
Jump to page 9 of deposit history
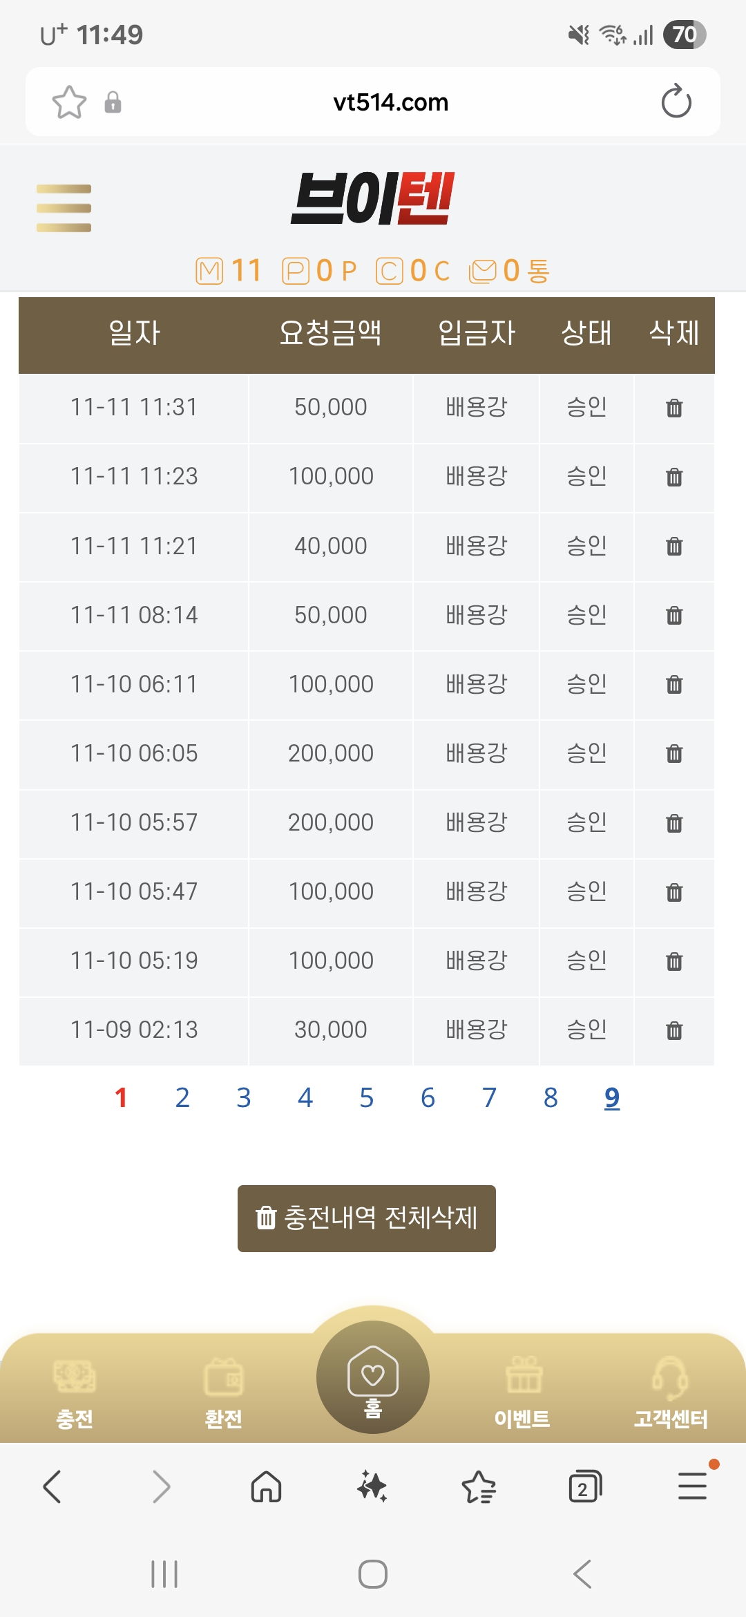tap(612, 1097)
